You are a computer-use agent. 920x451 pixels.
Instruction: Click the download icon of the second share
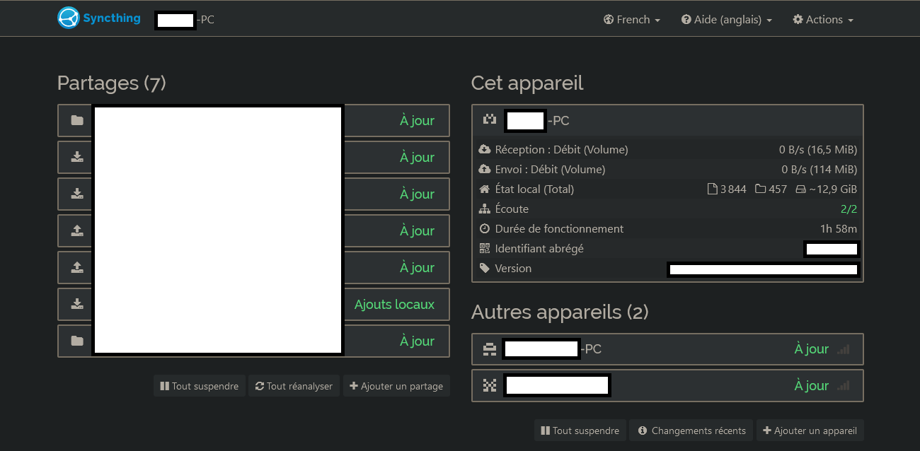coord(77,158)
